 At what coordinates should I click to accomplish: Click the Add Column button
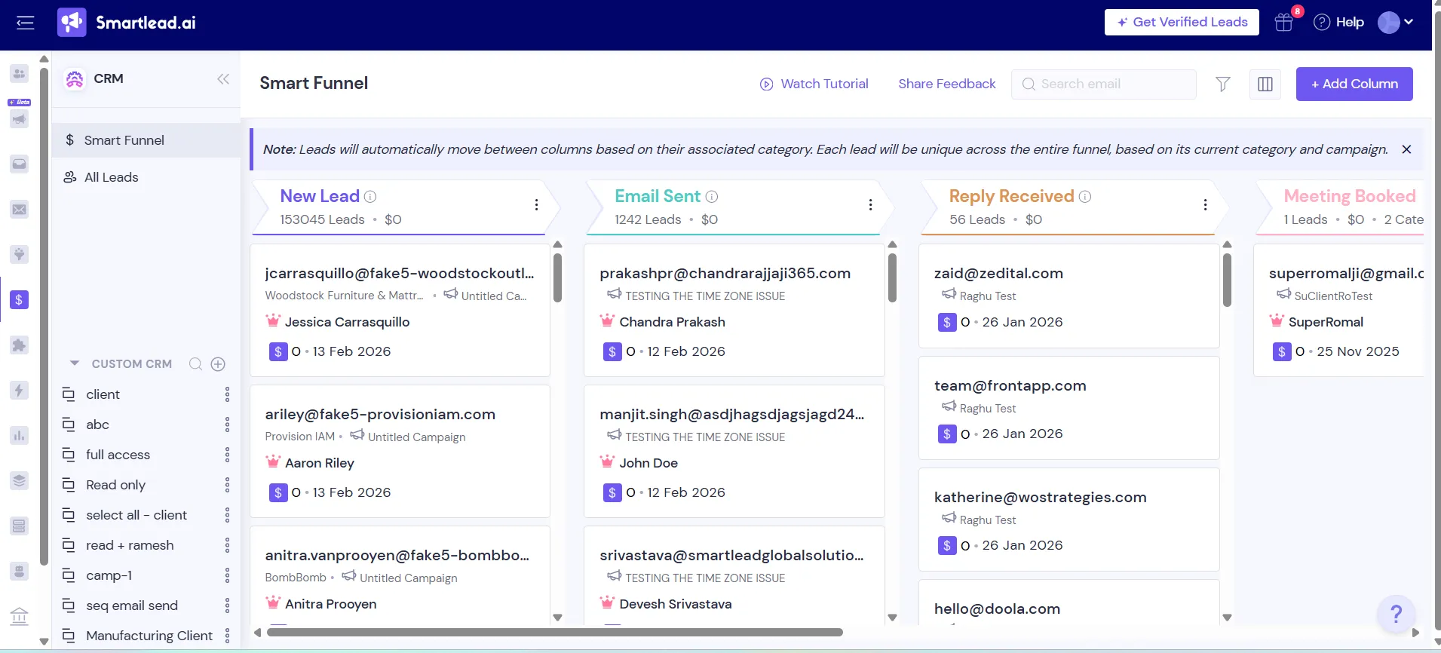(x=1354, y=84)
